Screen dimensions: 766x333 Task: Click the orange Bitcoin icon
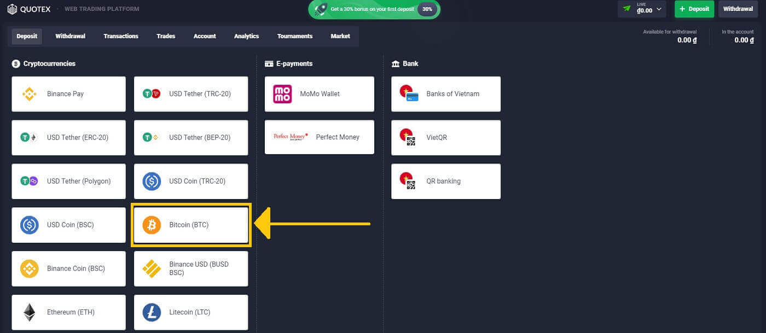(152, 225)
